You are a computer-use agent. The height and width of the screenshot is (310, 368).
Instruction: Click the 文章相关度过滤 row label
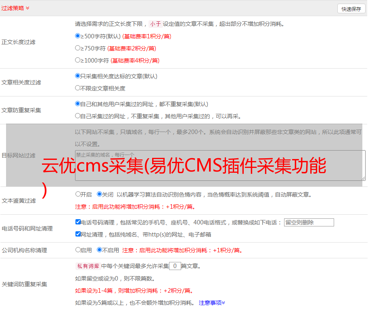21,82
